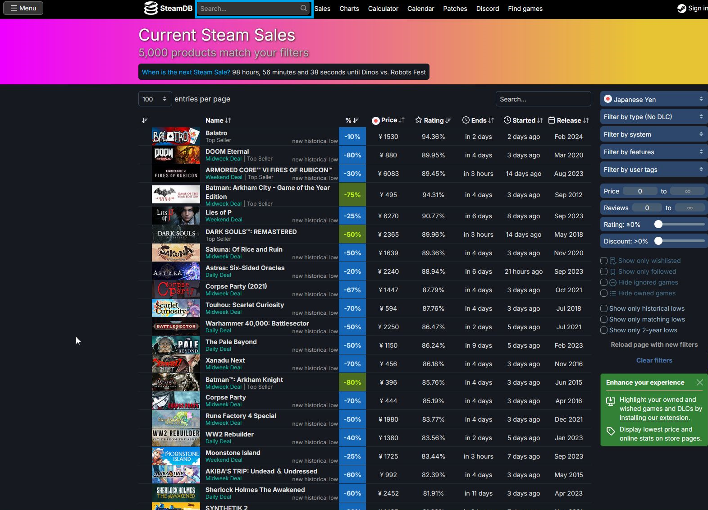Adjust the Rating slider handle

coord(658,224)
